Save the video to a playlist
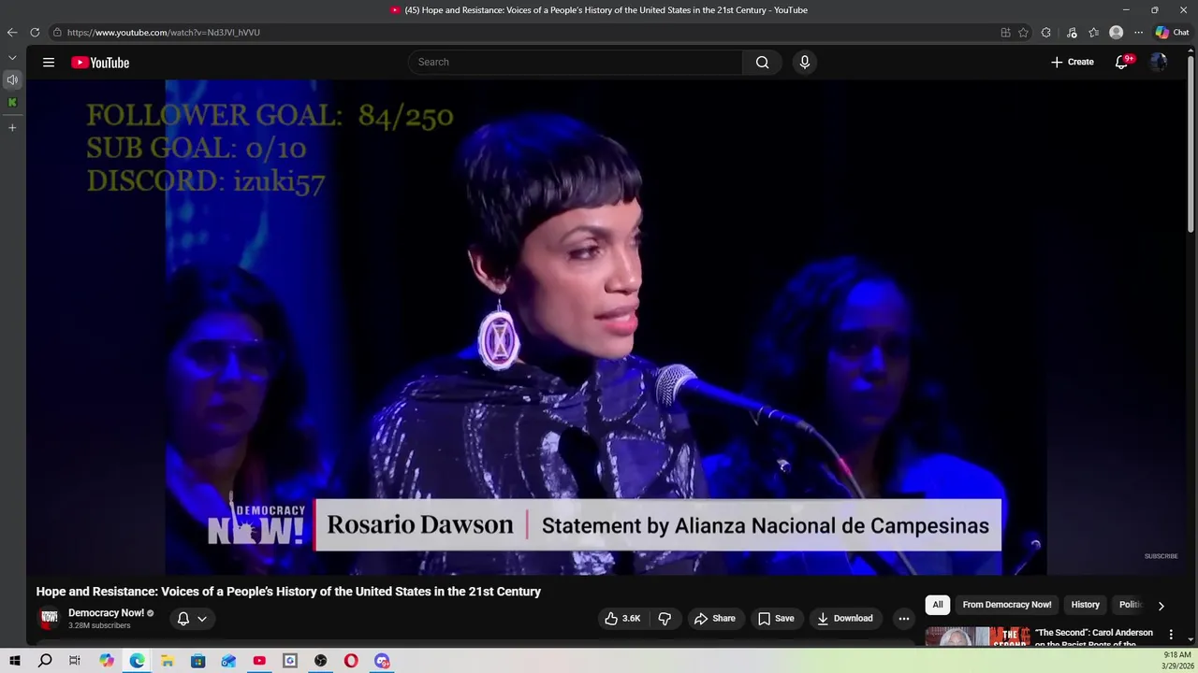The width and height of the screenshot is (1198, 673). coord(776,618)
